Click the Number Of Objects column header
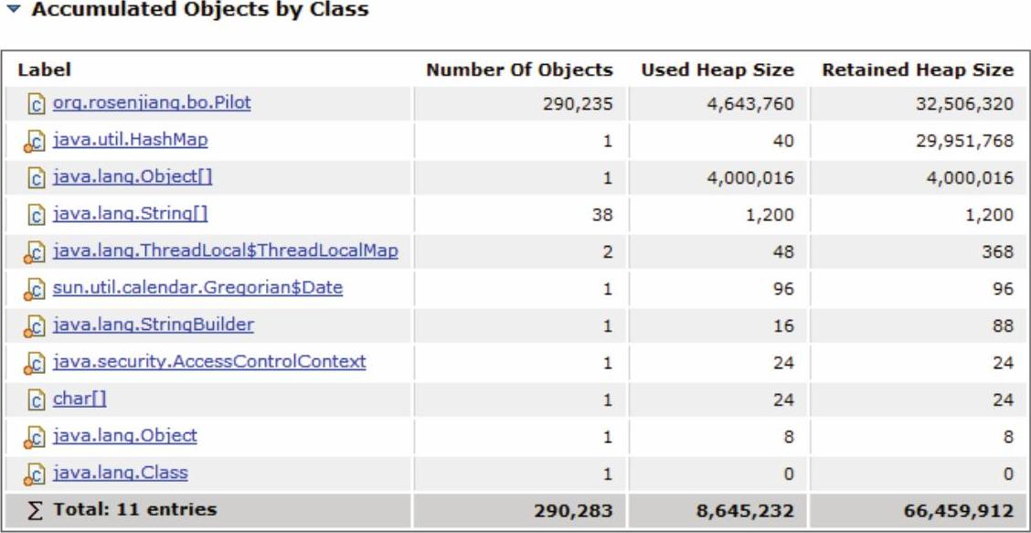 [x=520, y=69]
